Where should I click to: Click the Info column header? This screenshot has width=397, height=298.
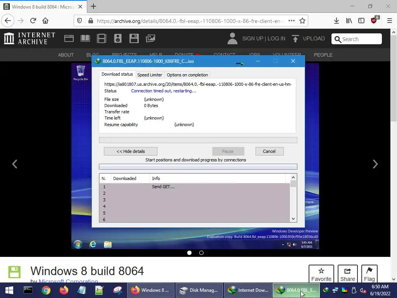pos(217,178)
